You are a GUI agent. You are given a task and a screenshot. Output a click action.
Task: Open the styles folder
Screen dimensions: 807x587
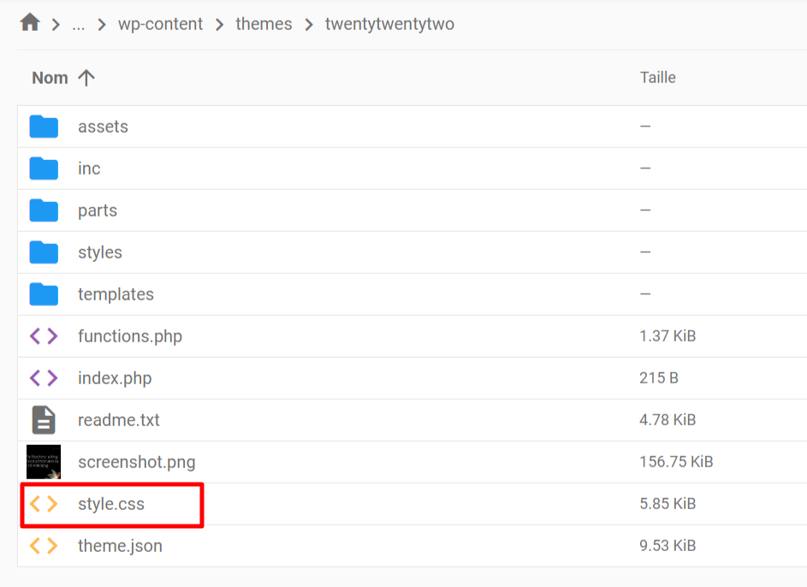coord(100,252)
